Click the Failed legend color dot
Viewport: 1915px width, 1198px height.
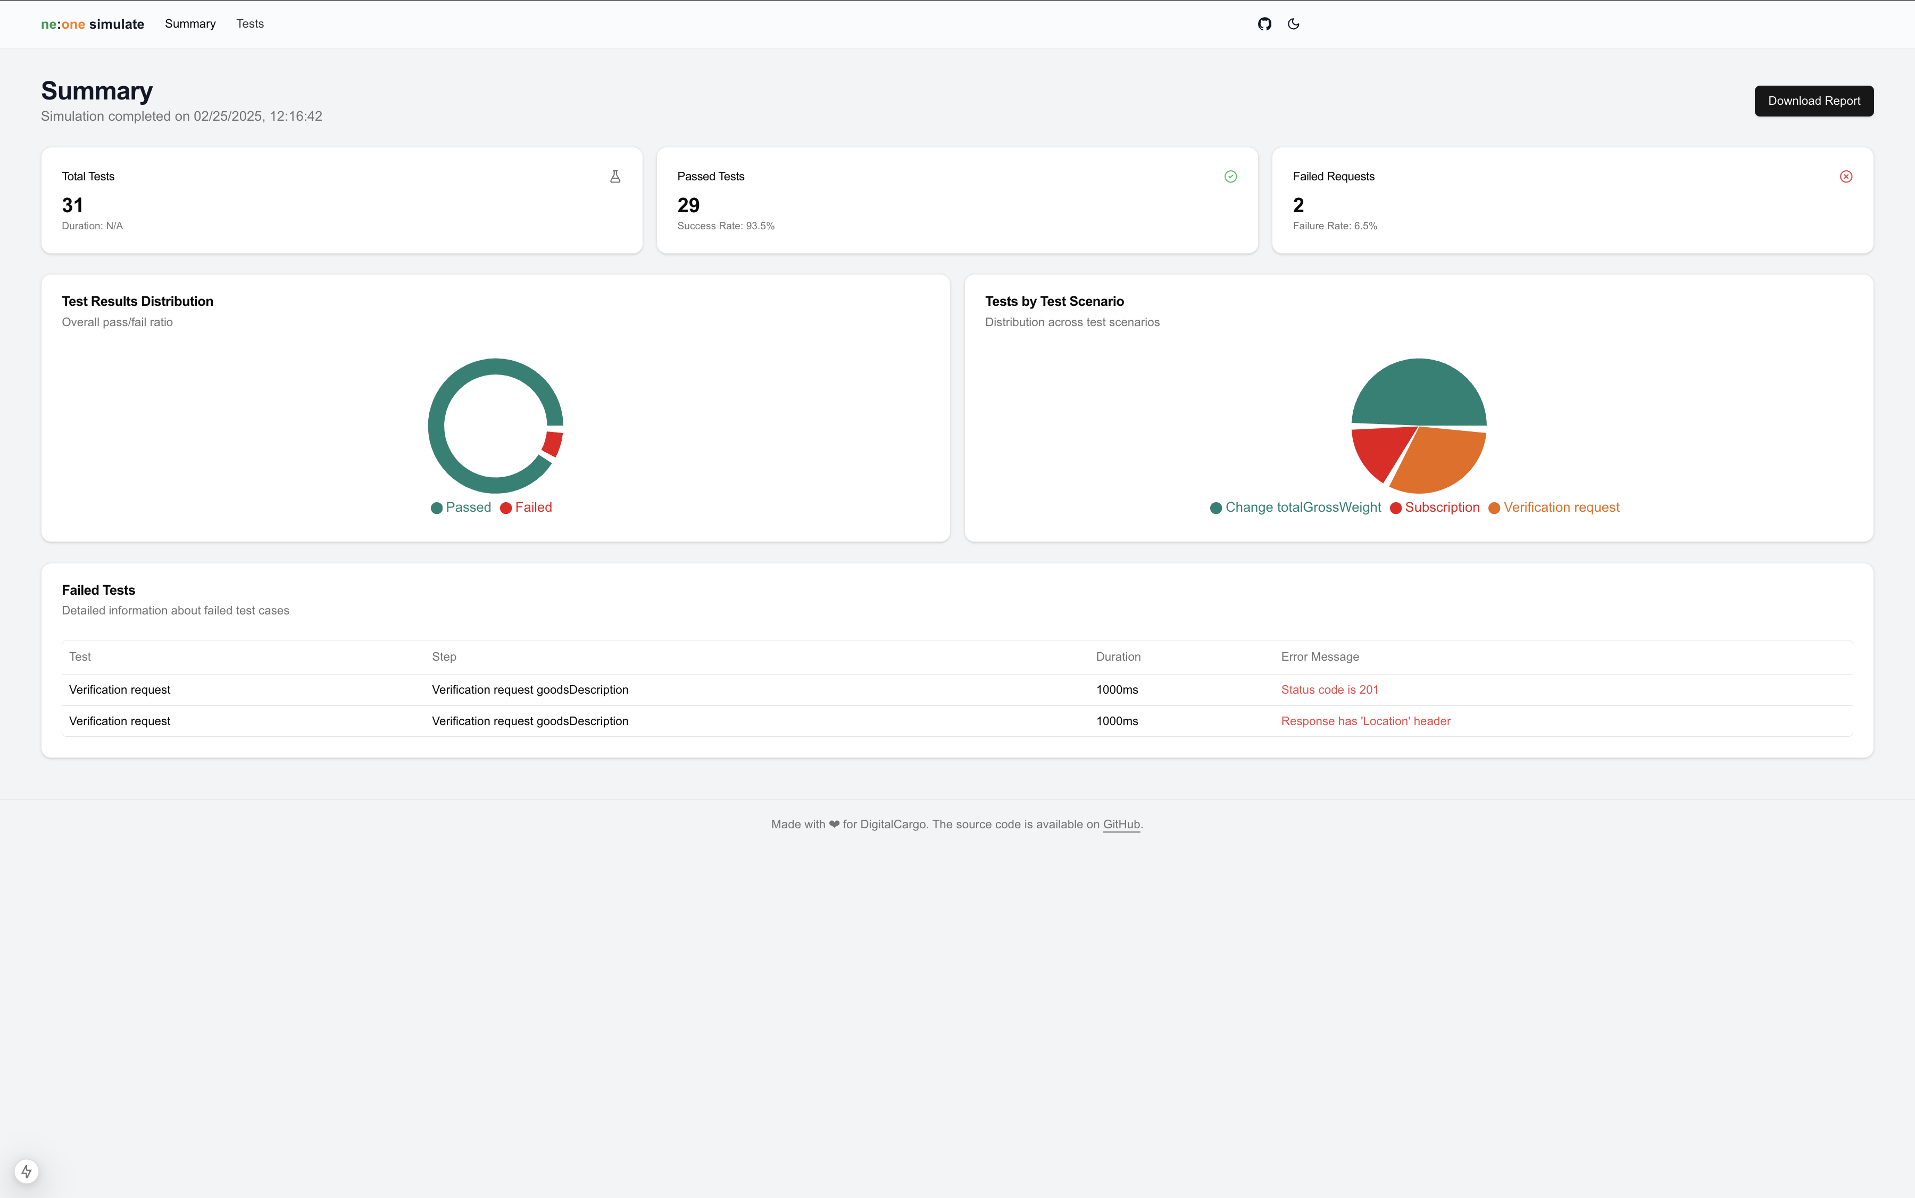(x=505, y=508)
